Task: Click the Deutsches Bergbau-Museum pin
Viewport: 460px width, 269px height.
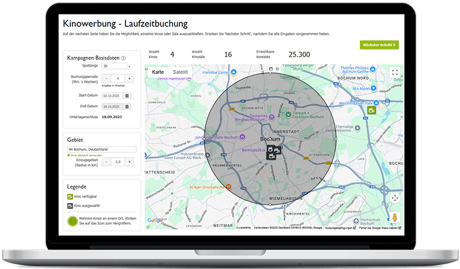Action: click(x=271, y=117)
